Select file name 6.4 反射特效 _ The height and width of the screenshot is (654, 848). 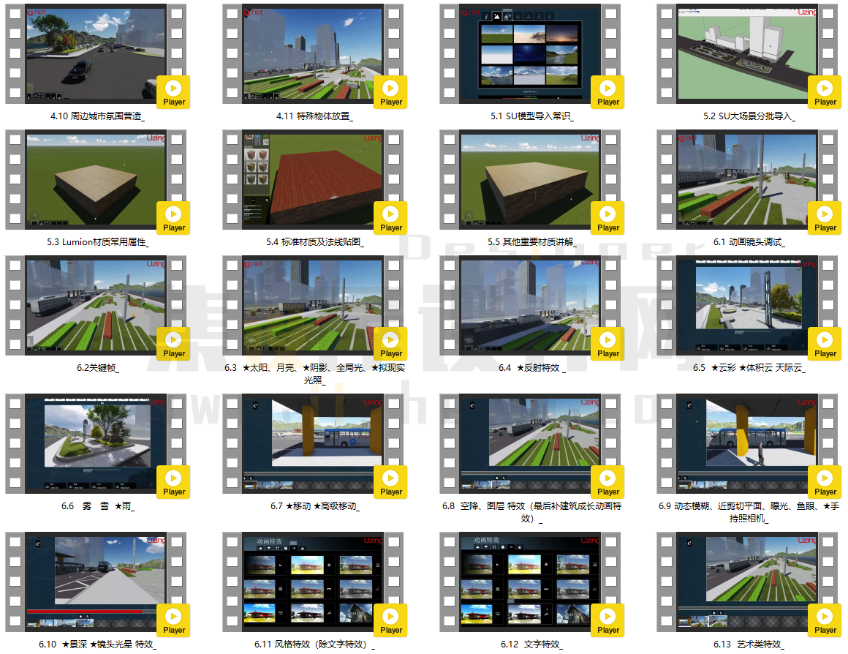coord(532,368)
